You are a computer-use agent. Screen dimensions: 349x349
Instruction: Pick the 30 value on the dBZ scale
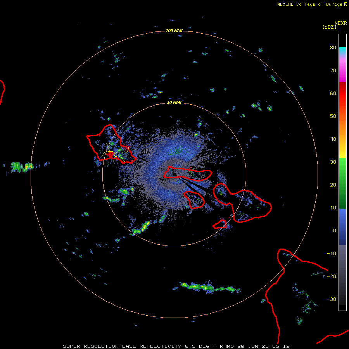tap(333, 162)
